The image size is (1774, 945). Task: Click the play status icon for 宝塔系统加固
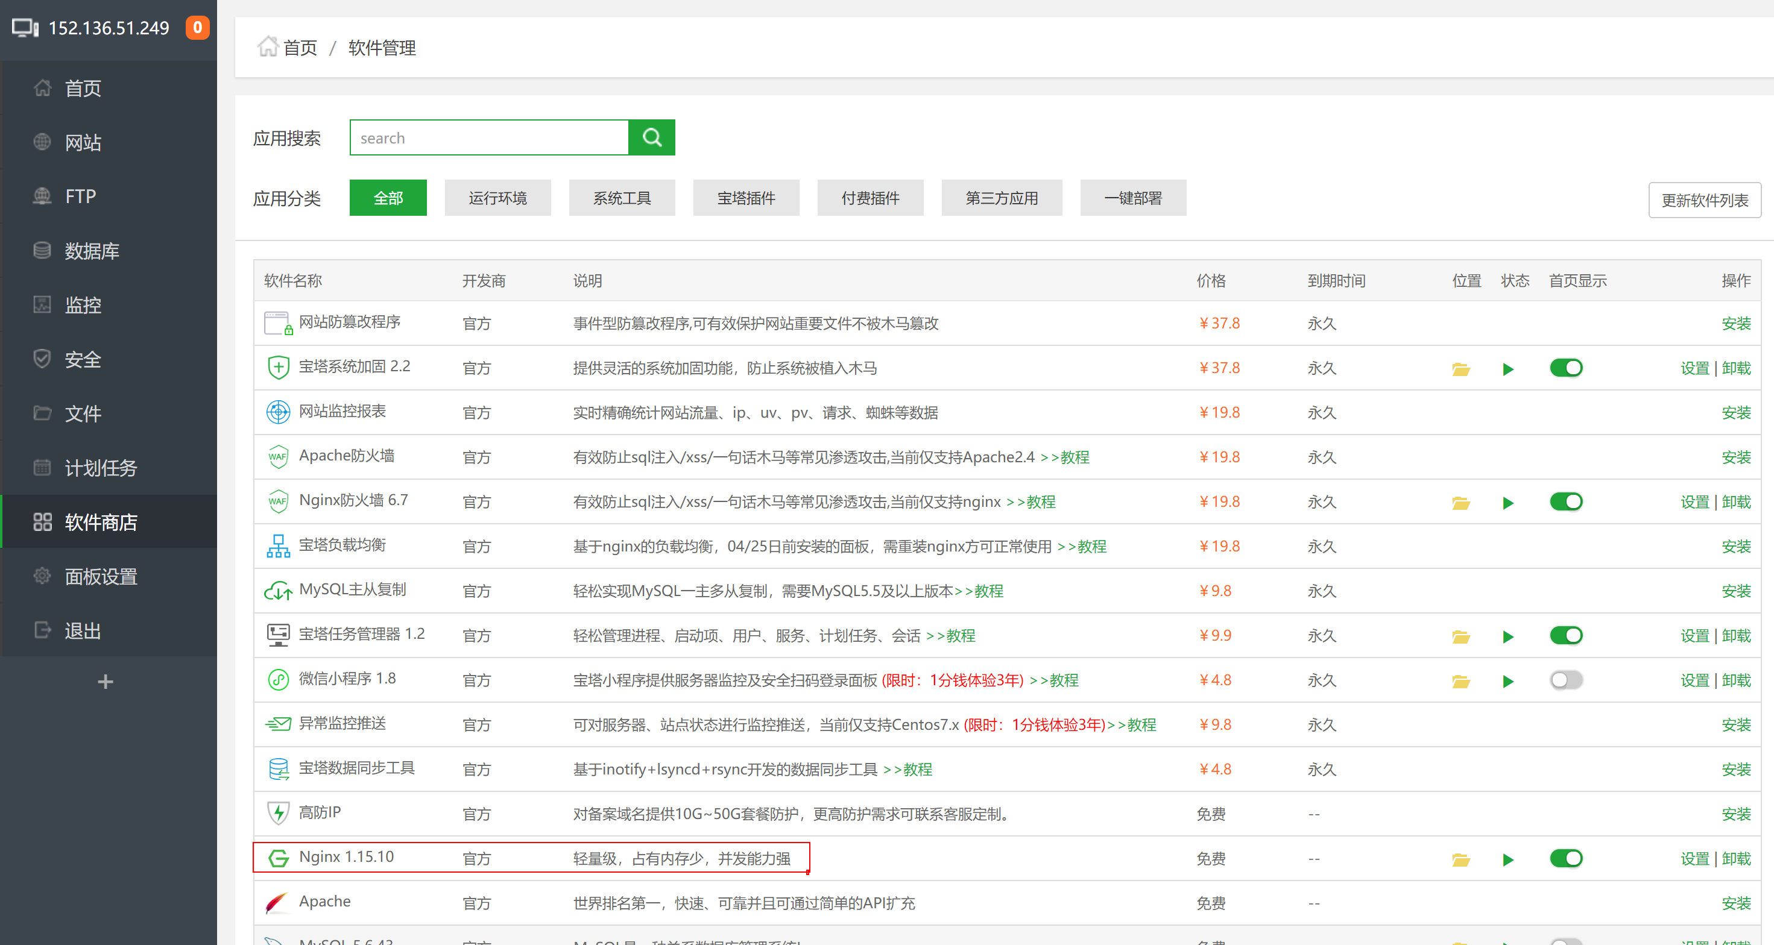tap(1507, 369)
